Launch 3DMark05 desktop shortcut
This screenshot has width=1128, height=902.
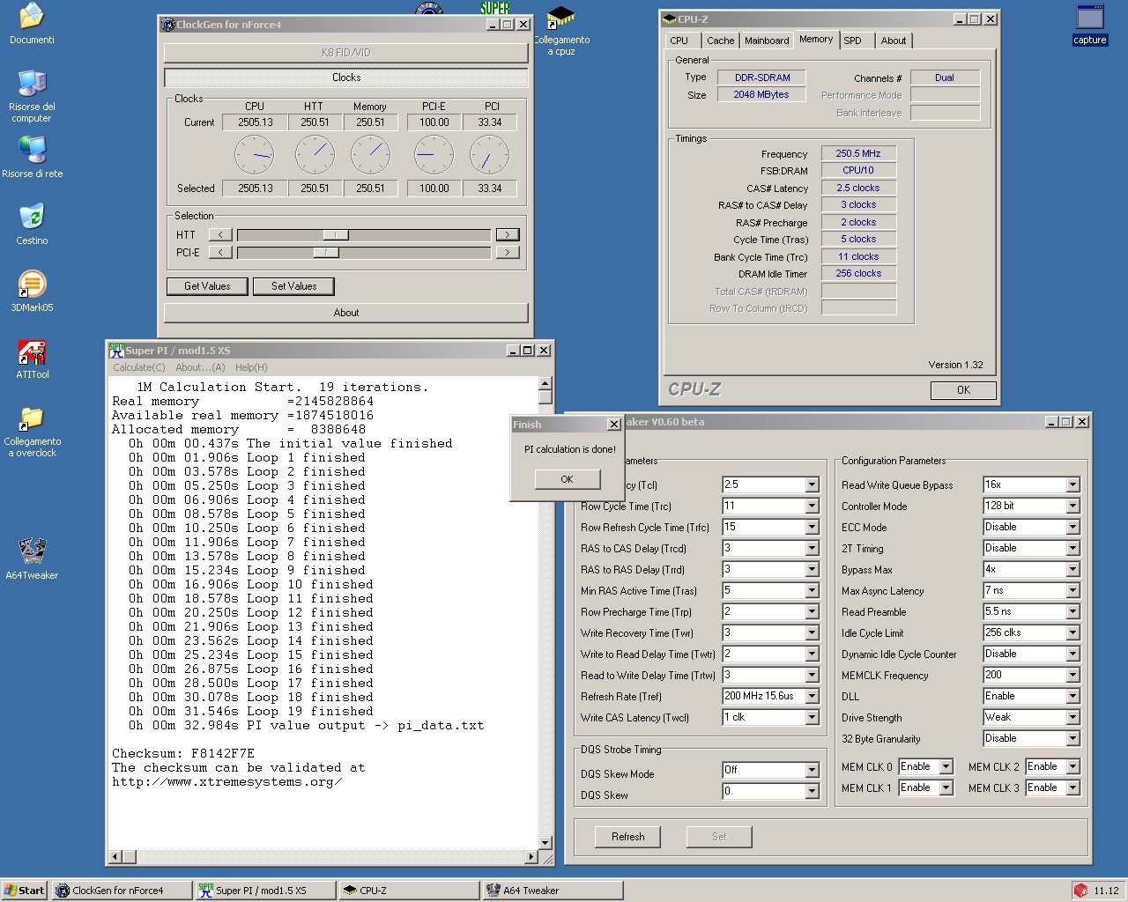click(x=32, y=291)
